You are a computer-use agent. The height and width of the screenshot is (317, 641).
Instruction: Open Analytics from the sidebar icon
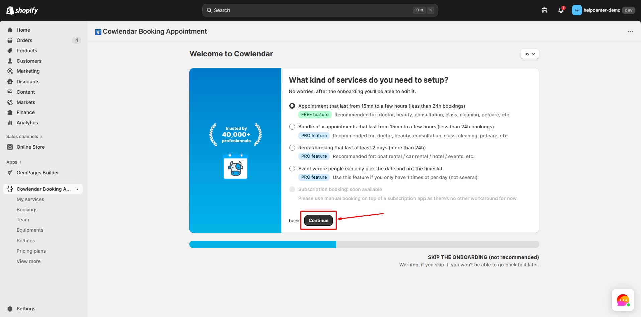tap(10, 123)
